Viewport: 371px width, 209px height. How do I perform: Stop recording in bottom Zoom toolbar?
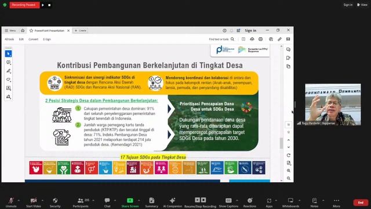pos(203,200)
